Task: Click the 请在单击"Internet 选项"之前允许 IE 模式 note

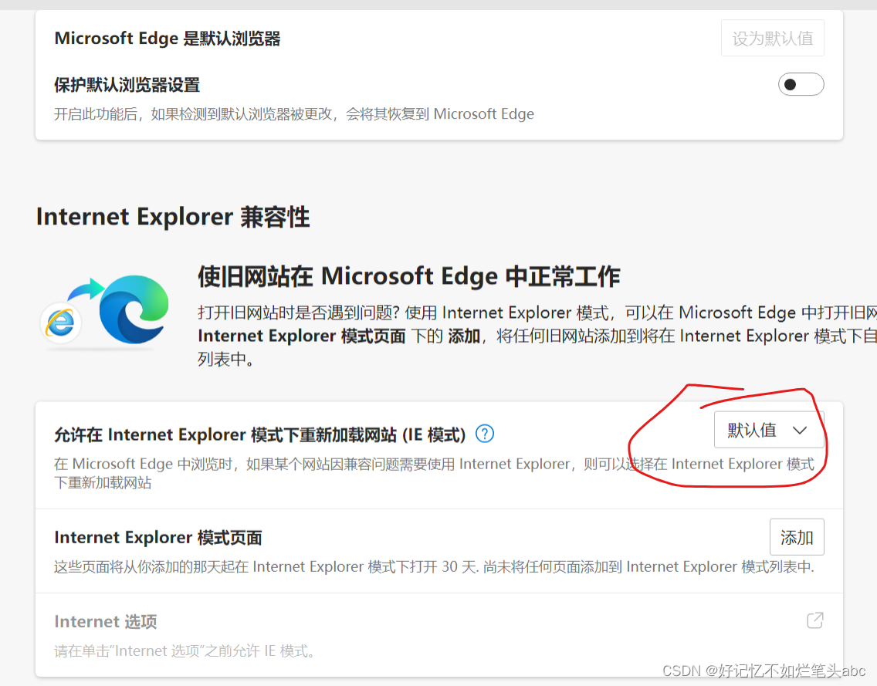Action: pos(185,651)
